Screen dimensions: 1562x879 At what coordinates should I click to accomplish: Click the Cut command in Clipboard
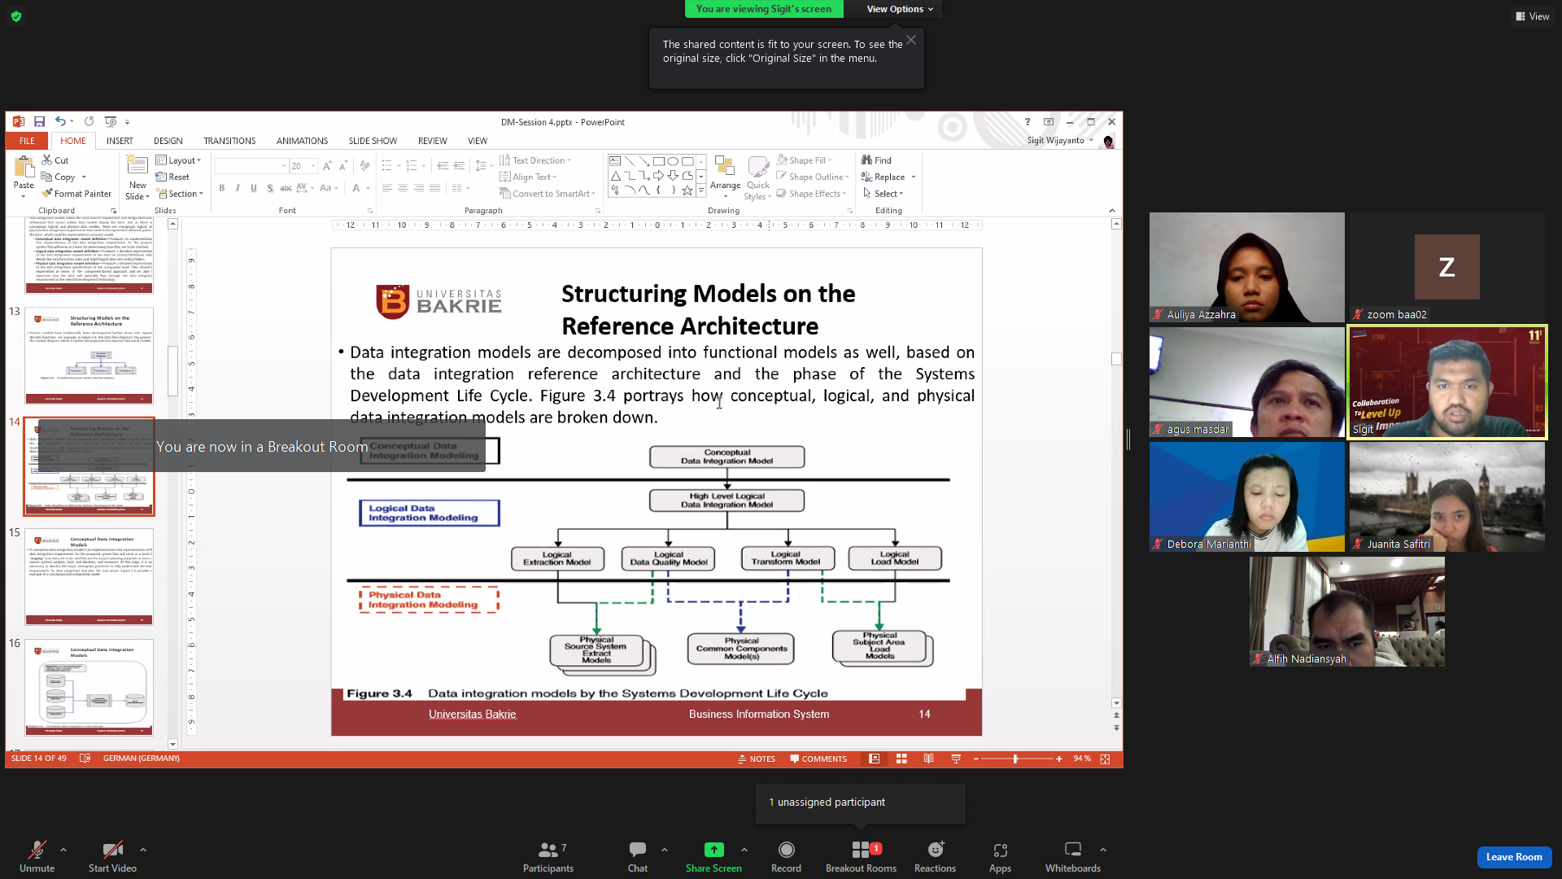point(55,160)
